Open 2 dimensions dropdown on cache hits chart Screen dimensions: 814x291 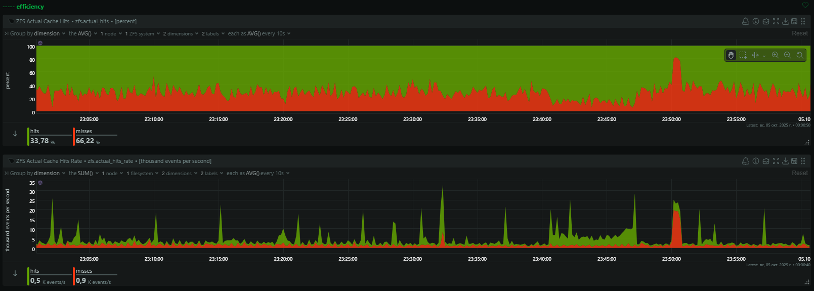tap(180, 33)
